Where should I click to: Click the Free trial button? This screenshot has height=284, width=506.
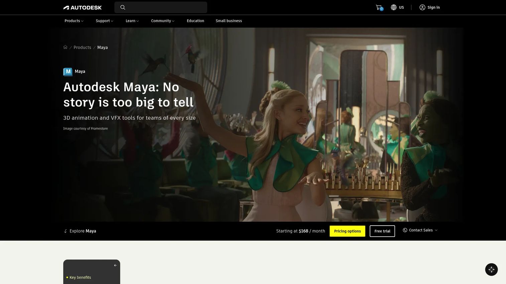pyautogui.click(x=382, y=231)
